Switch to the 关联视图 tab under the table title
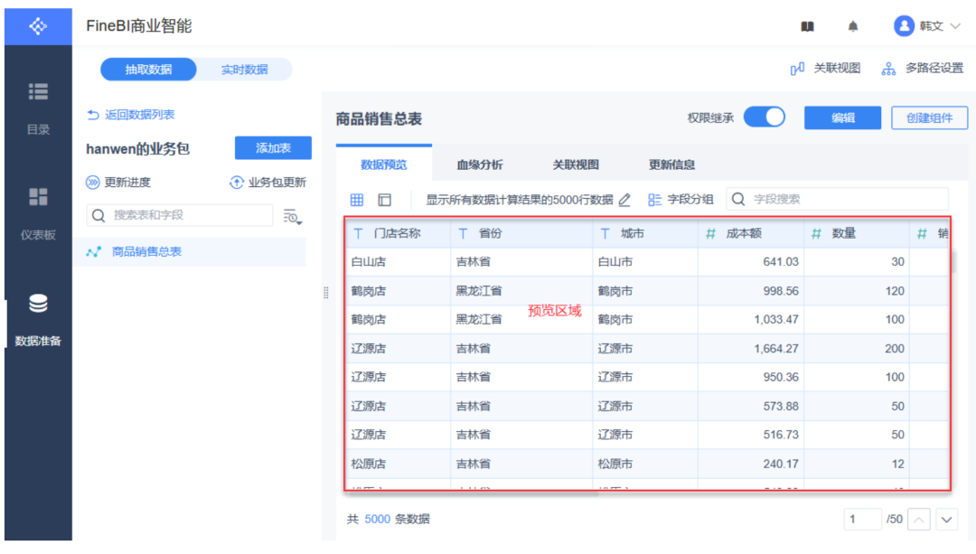This screenshot has height=554, width=976. (576, 164)
